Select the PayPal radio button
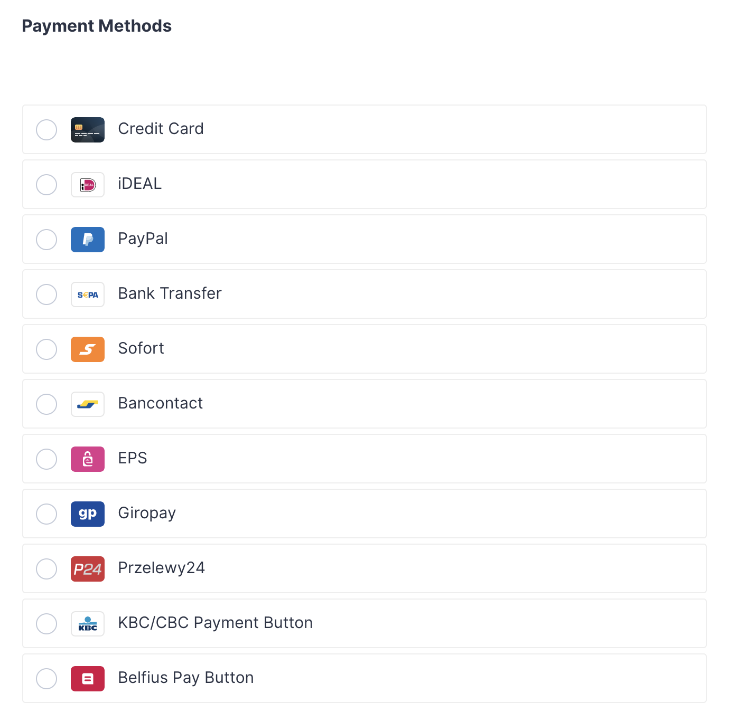The width and height of the screenshot is (729, 722). click(x=46, y=240)
